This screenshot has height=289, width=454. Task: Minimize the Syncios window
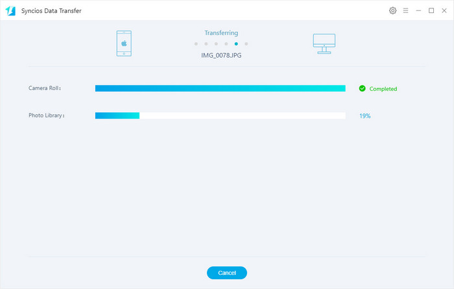[418, 11]
